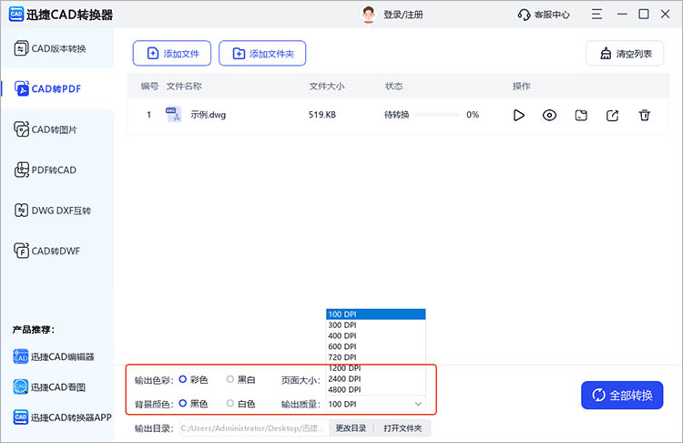Select 彩色 output color radio button

tap(182, 379)
